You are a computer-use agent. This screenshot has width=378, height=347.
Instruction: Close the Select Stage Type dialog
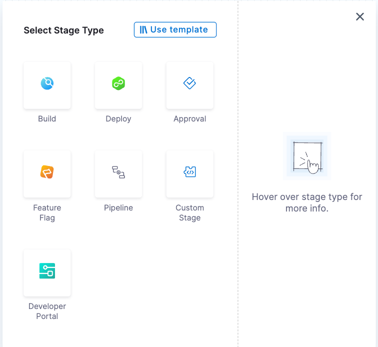pyautogui.click(x=360, y=17)
